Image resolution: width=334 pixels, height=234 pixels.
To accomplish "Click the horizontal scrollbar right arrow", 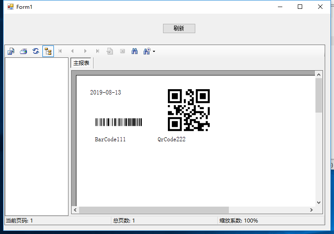I will (x=311, y=210).
